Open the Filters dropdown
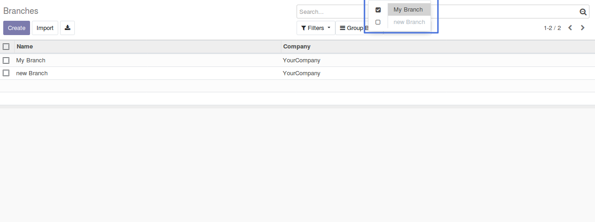Image resolution: width=595 pixels, height=222 pixels. (316, 28)
